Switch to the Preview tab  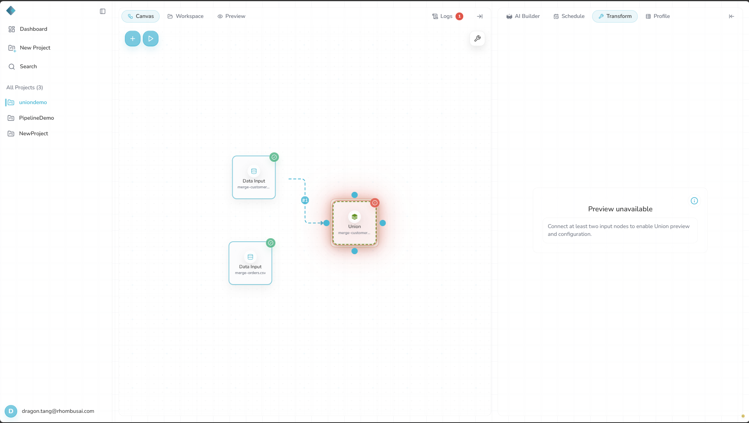231,16
